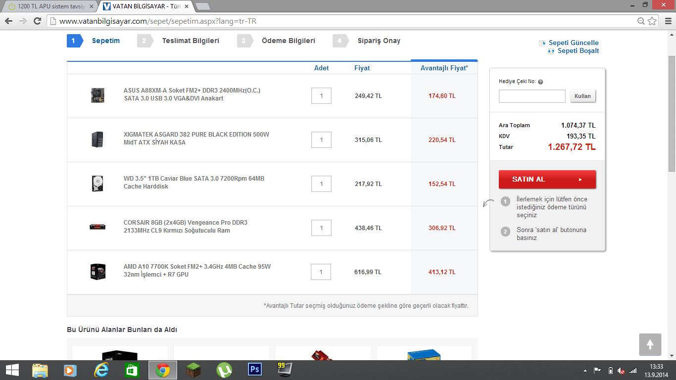Open File Explorer from the taskbar
This screenshot has width=676, height=380.
tap(40, 370)
